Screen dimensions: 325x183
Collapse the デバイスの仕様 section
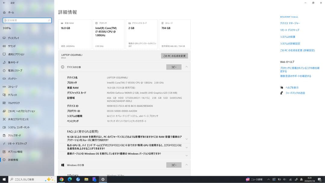186,67
